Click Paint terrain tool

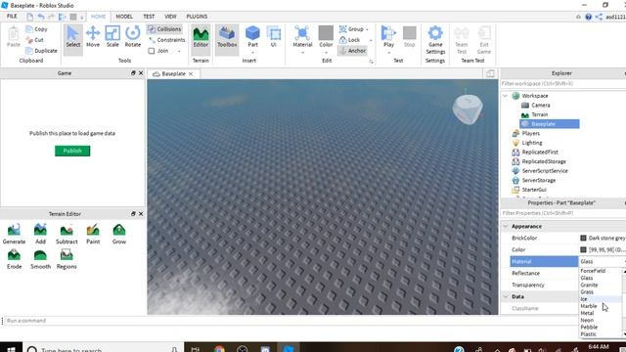pyautogui.click(x=93, y=234)
